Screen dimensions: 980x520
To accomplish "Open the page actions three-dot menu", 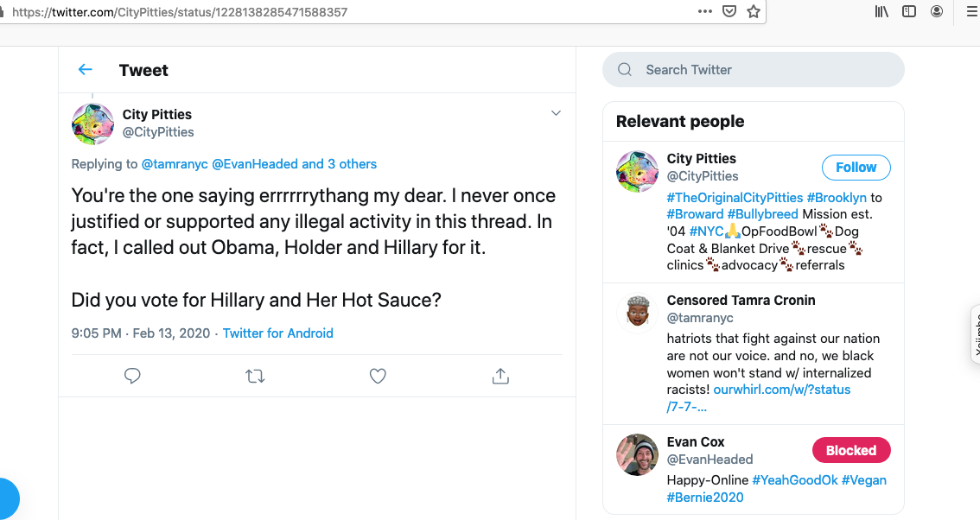I will pos(705,12).
